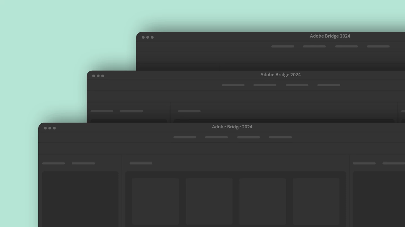This screenshot has height=227, width=405.
Task: Minimize the front Bridge window using middle dot
Action: [x=50, y=128]
